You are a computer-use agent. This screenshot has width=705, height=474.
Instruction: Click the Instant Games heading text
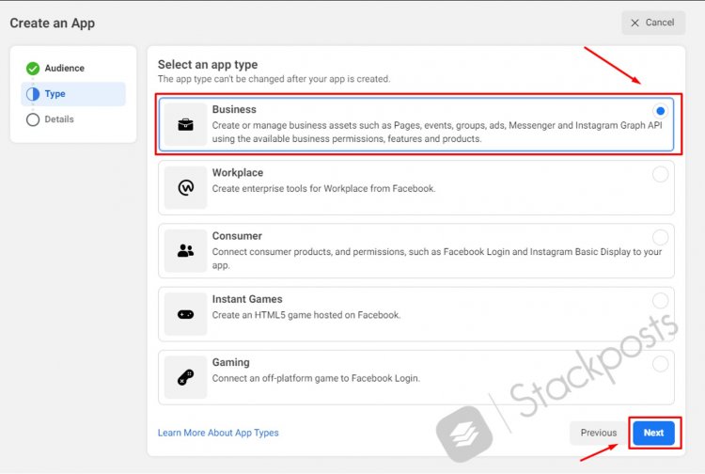point(247,299)
